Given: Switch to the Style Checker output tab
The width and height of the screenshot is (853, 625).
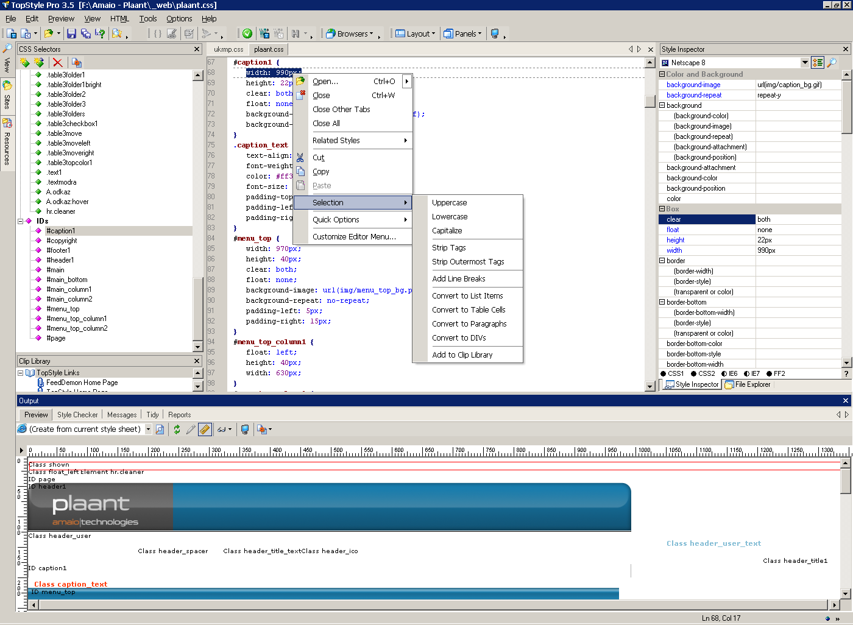Looking at the screenshot, I should pyautogui.click(x=77, y=415).
